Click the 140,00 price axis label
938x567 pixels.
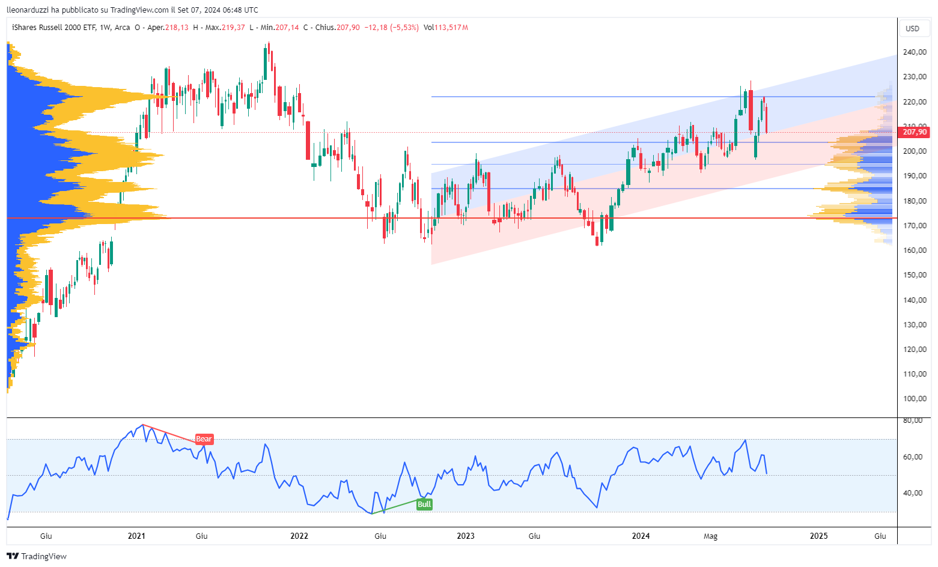[914, 300]
